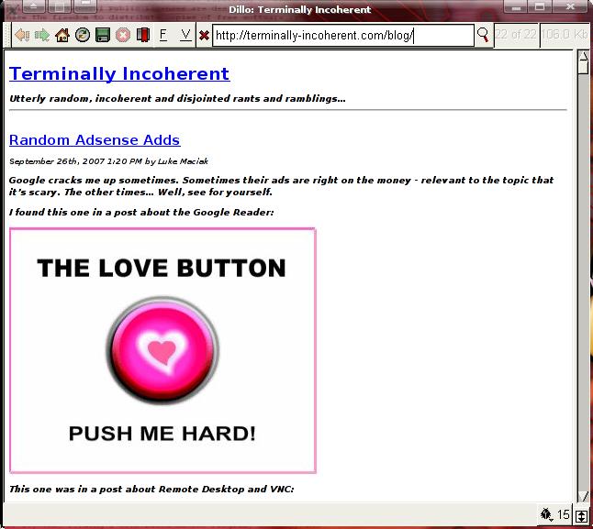Stop loading the page
The width and height of the screenshot is (593, 529).
click(123, 35)
